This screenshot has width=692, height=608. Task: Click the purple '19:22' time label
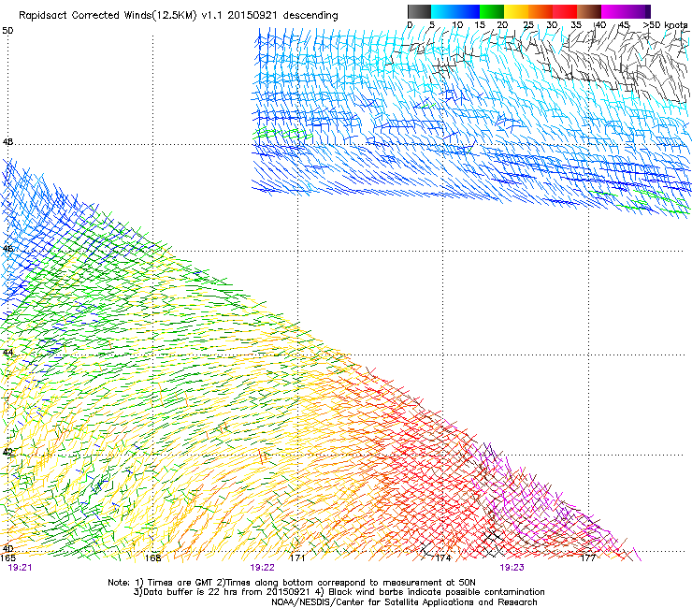[262, 568]
